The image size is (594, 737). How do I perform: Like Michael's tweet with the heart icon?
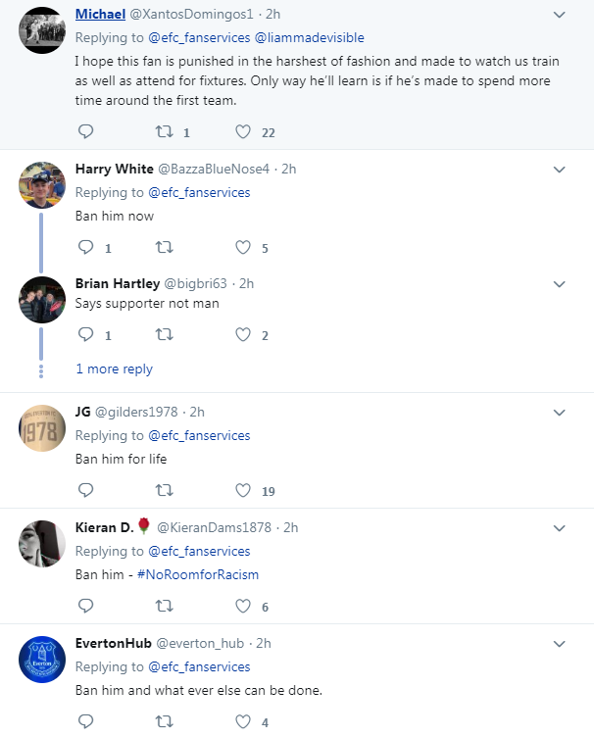(x=243, y=132)
